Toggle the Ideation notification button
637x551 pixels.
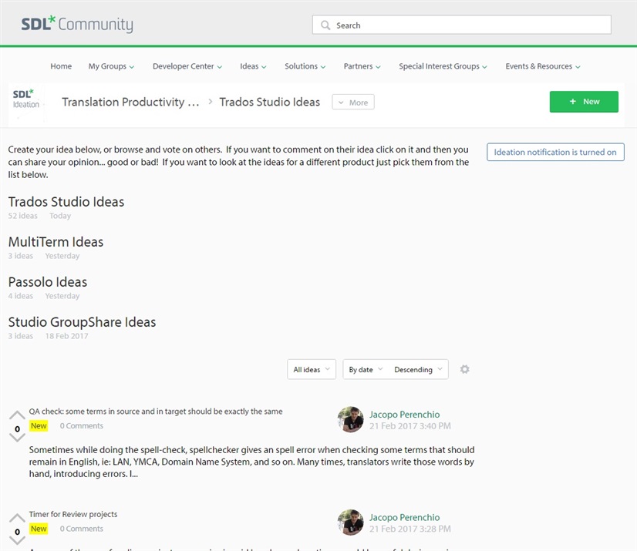(555, 153)
